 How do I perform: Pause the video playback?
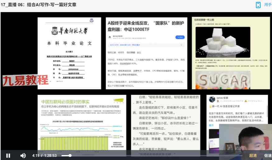click(x=8, y=155)
